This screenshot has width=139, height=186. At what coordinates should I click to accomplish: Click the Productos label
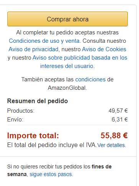(x=21, y=111)
